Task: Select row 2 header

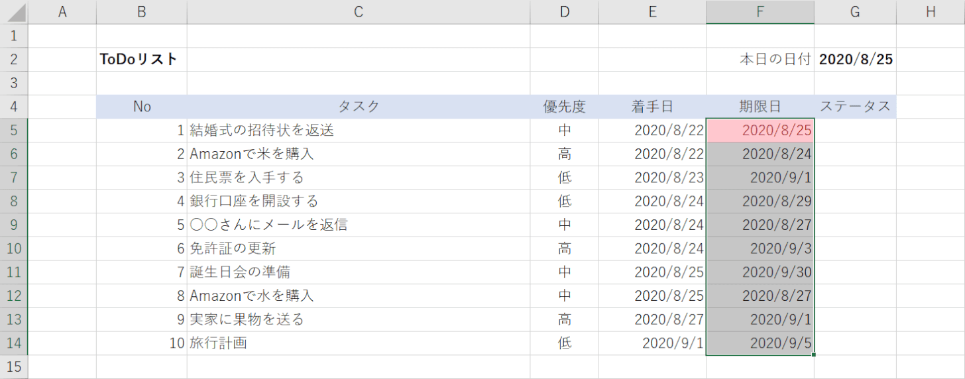Action: (14, 60)
